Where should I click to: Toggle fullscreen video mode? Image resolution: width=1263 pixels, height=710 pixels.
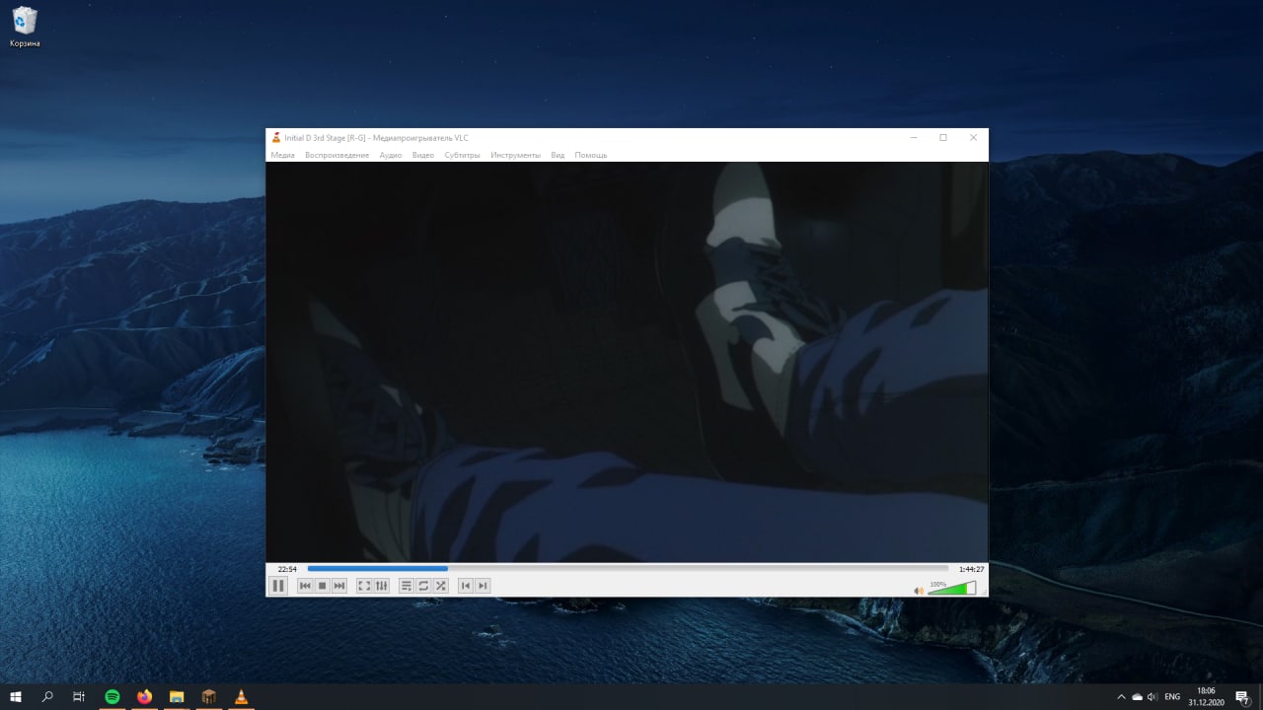pyautogui.click(x=364, y=586)
